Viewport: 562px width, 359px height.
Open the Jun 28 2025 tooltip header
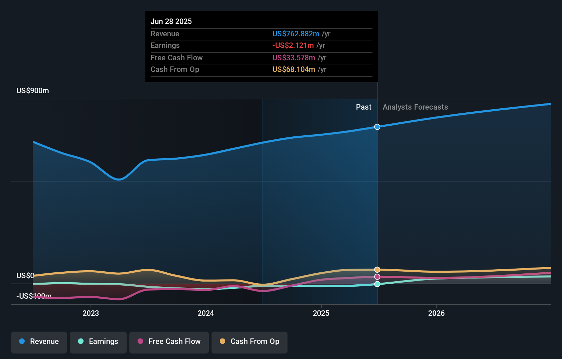tap(171, 21)
